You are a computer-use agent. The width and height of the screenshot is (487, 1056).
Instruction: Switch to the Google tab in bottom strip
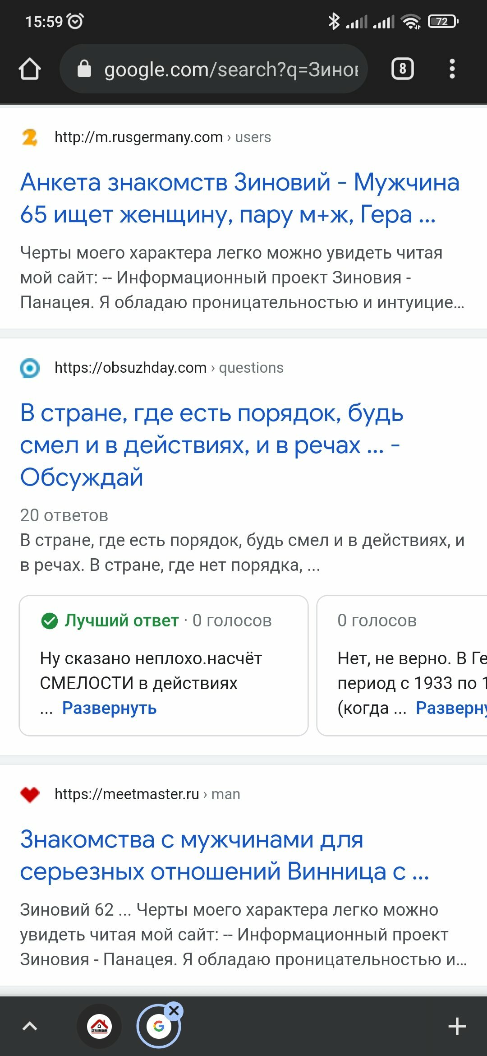tap(158, 1026)
